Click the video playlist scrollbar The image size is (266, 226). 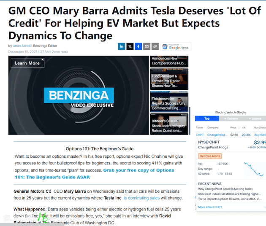[x=190, y=121]
